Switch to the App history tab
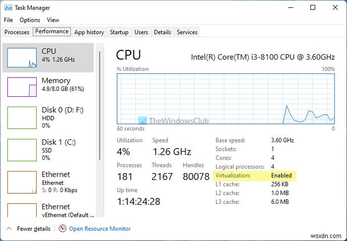 pyautogui.click(x=89, y=32)
